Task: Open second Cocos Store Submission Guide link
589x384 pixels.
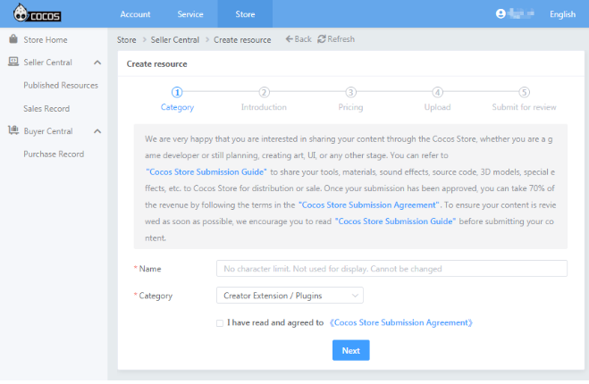Action: (395, 221)
